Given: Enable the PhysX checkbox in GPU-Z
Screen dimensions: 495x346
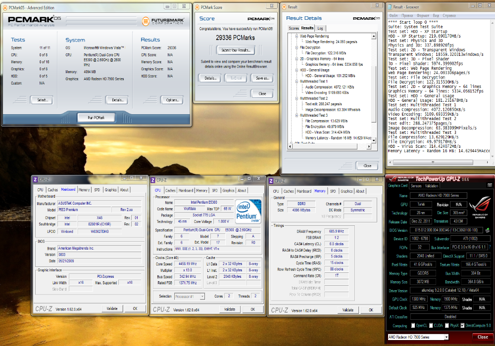Looking at the screenshot, I should (447, 326).
